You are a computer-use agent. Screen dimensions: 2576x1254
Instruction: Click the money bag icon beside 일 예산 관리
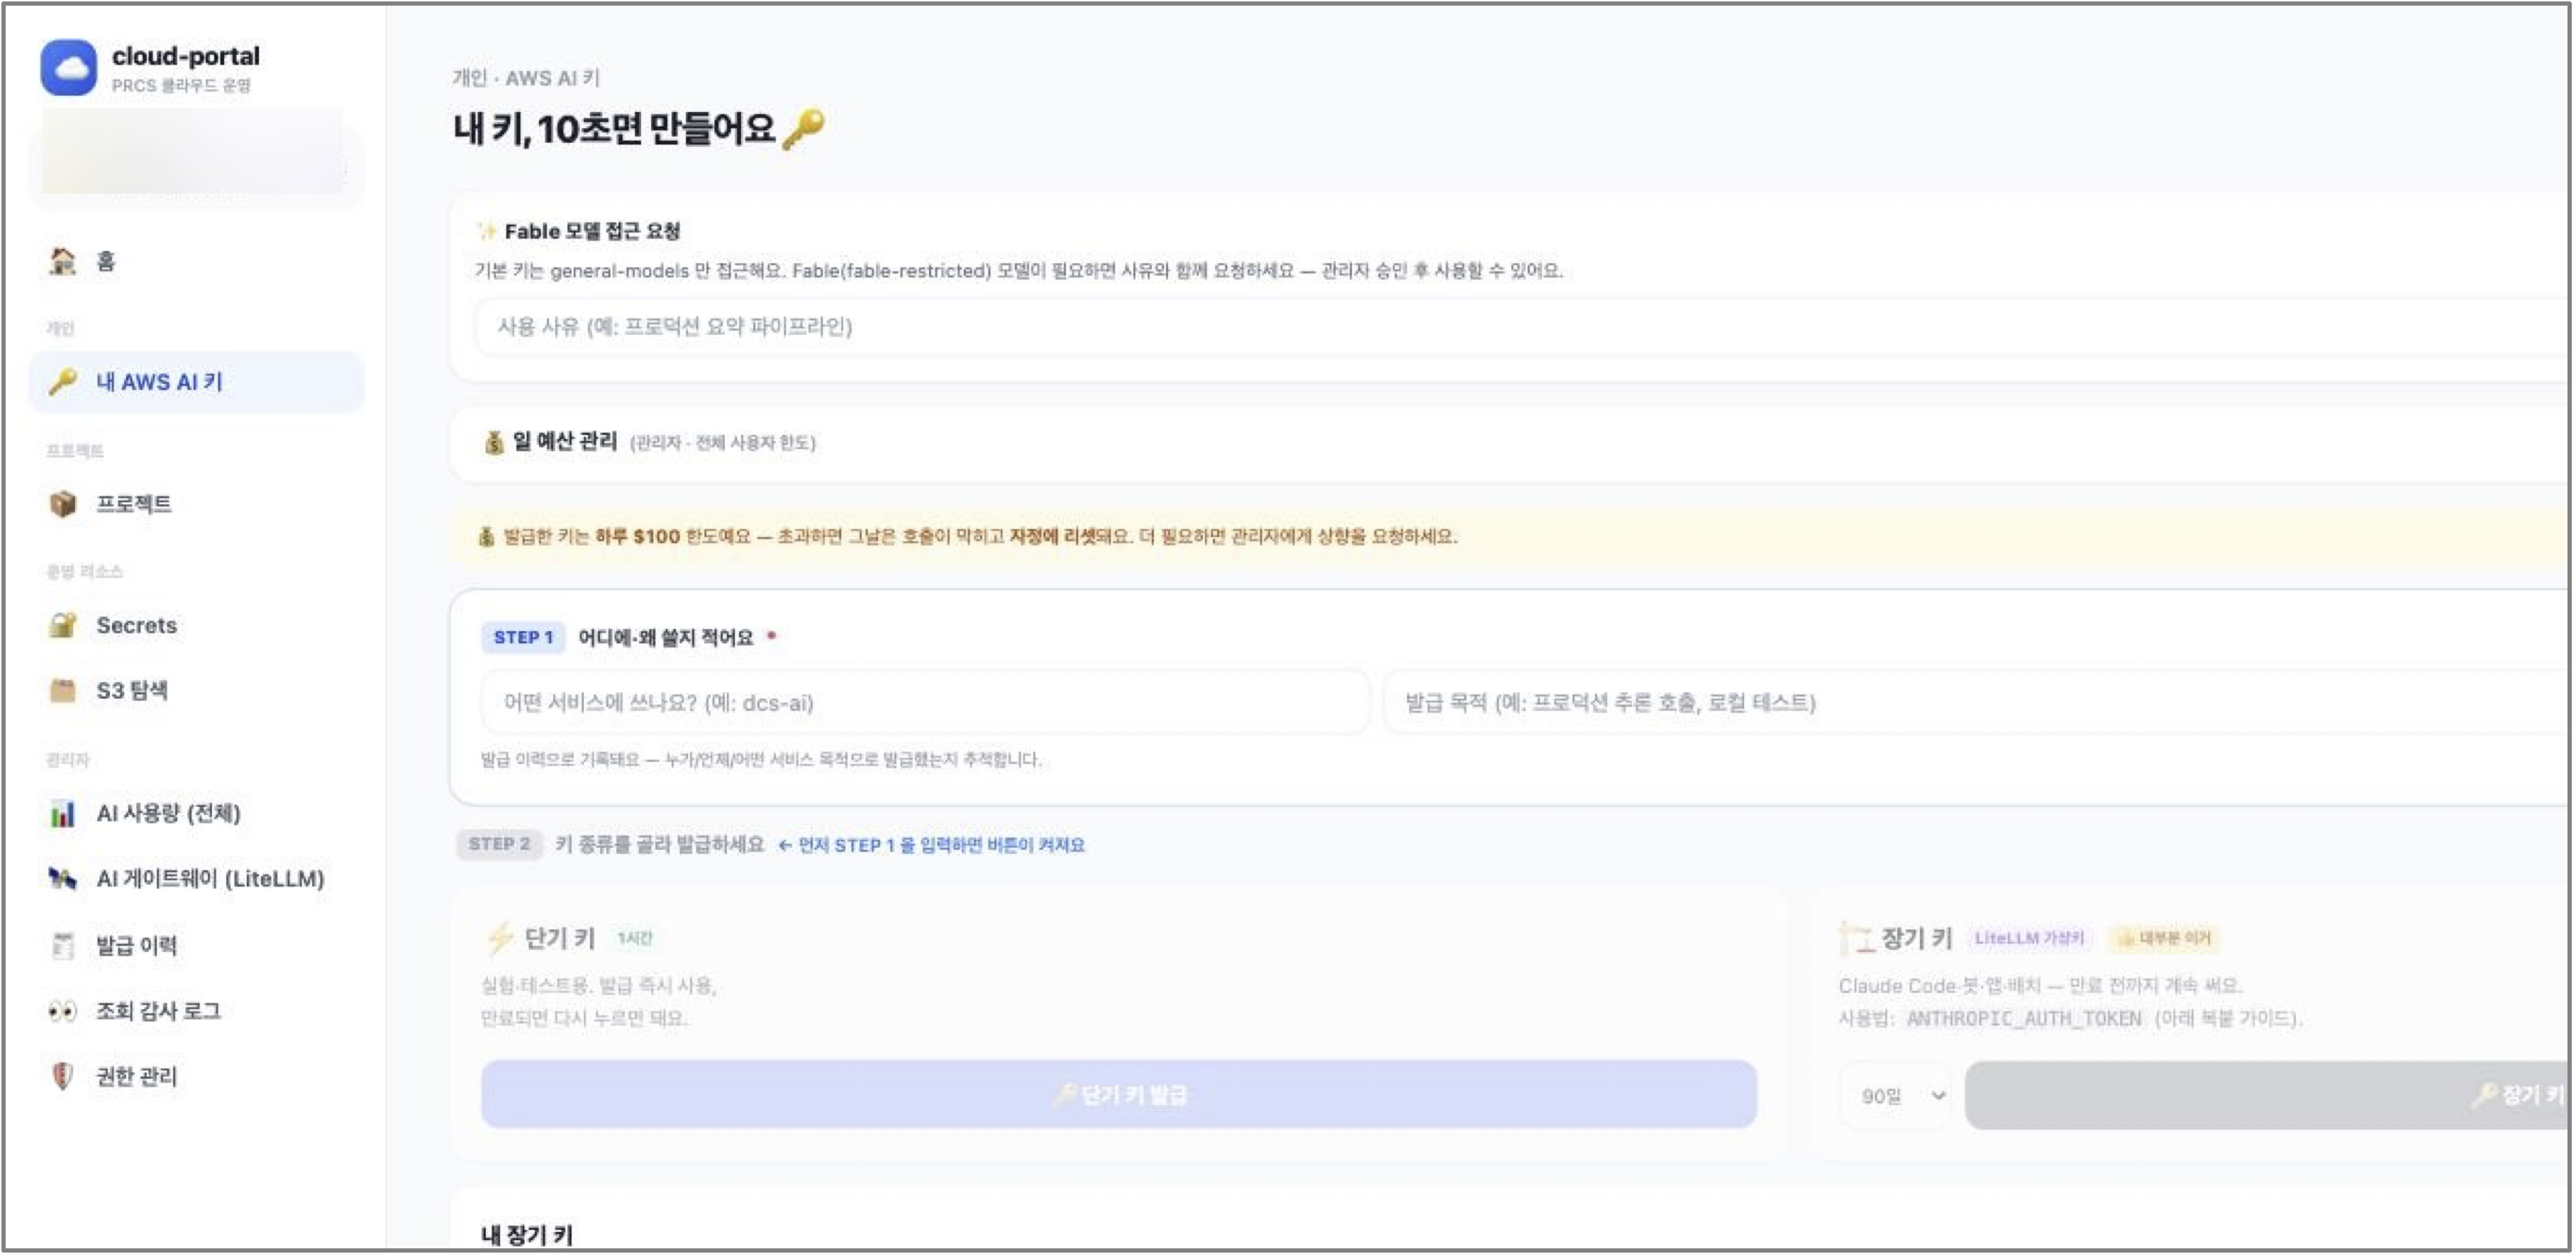[493, 442]
